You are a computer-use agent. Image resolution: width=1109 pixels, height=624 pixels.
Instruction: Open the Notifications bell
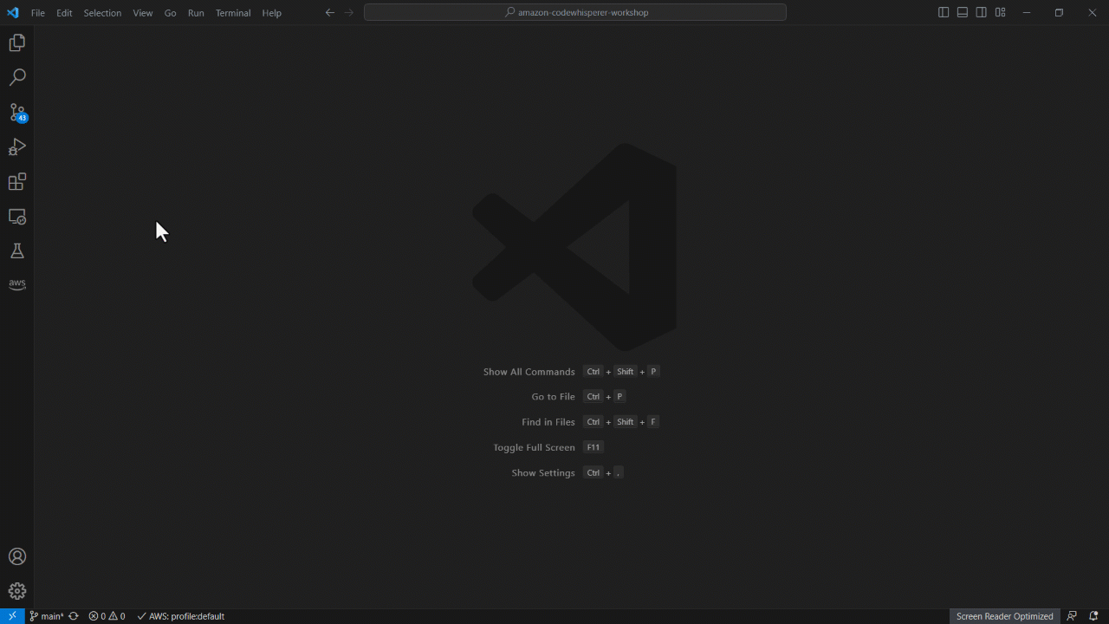[x=1093, y=616]
